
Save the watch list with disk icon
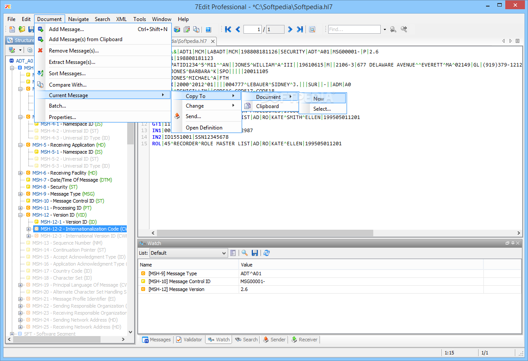255,253
